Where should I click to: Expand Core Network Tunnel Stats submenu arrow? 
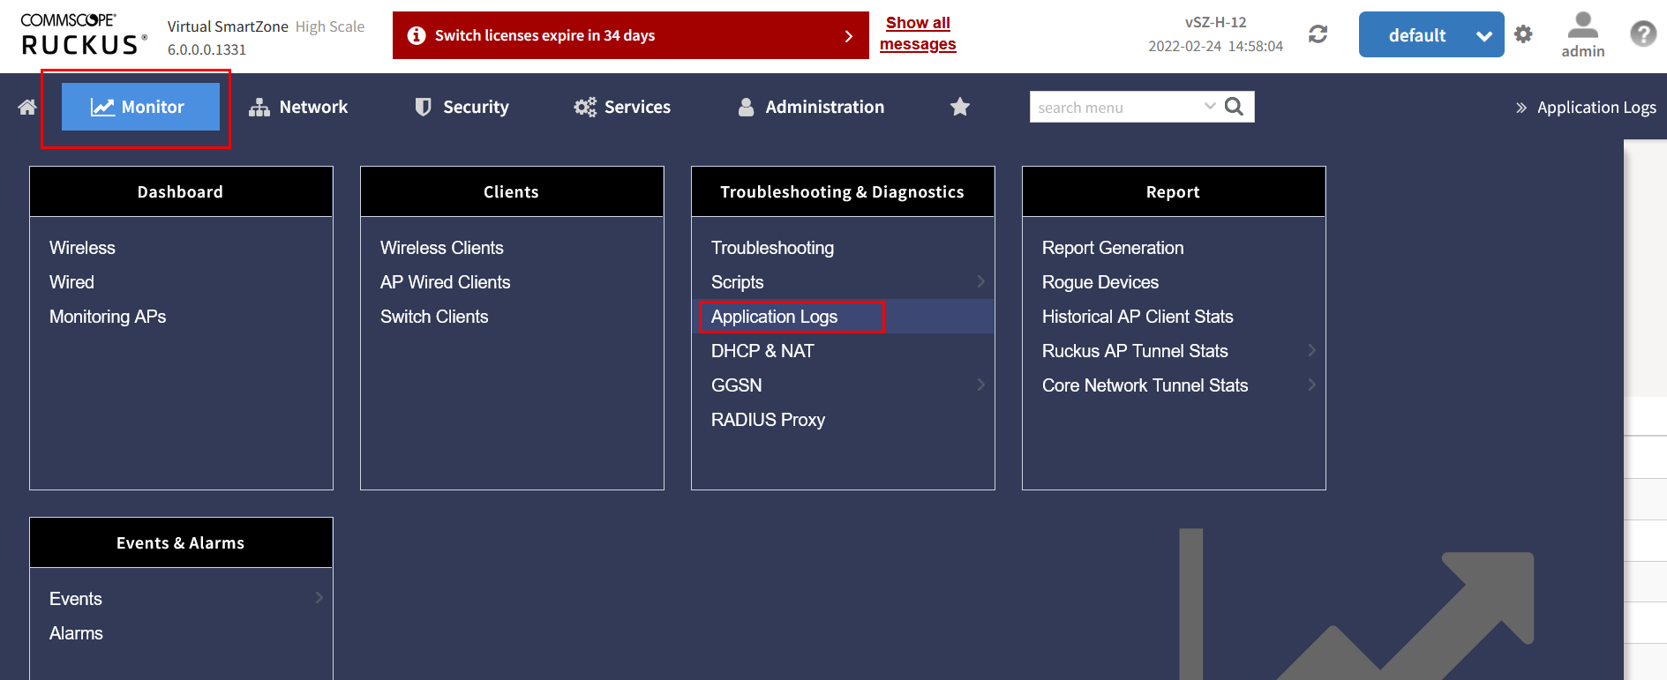pyautogui.click(x=1311, y=385)
